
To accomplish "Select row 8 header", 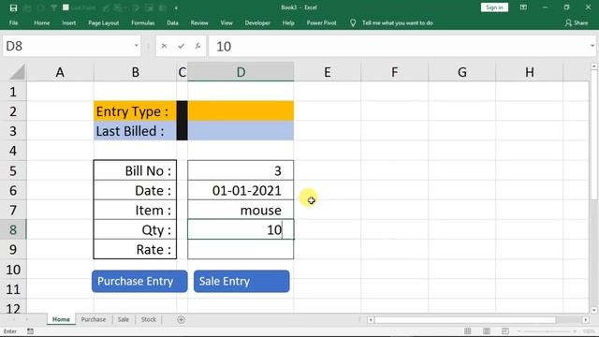I will 13,229.
